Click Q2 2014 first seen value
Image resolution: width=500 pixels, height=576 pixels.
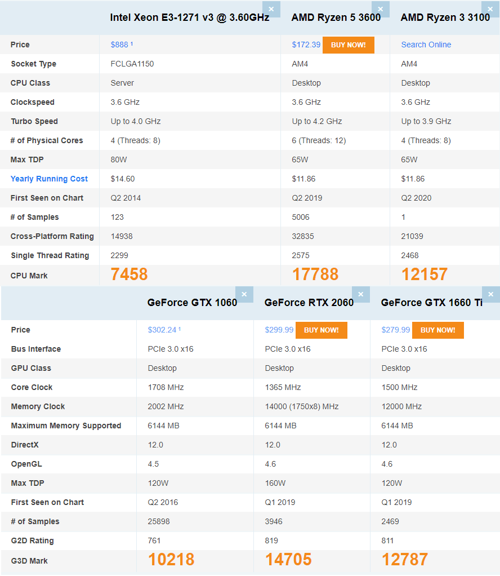tap(126, 198)
